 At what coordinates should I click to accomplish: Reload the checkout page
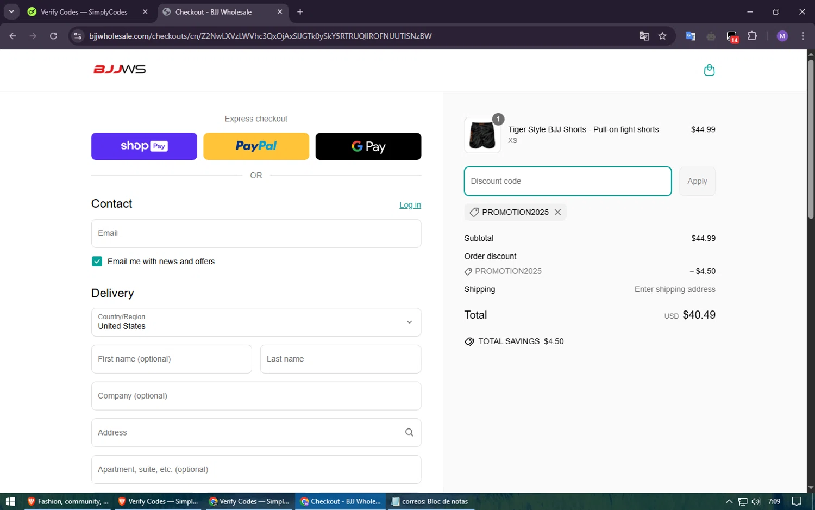coord(53,36)
